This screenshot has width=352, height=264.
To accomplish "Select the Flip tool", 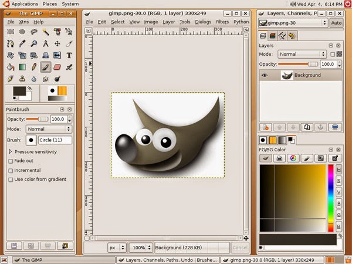I will 57,55.
